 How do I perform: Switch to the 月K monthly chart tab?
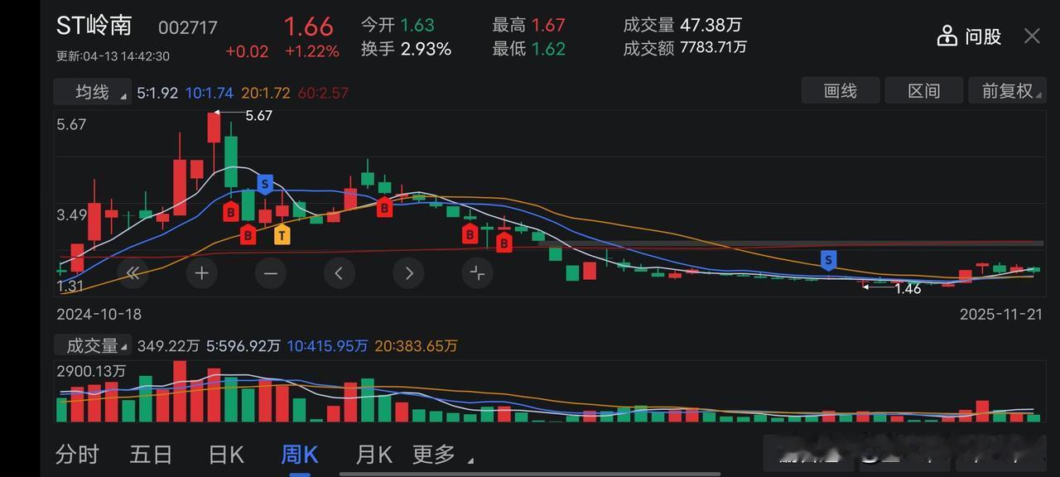coord(372,454)
